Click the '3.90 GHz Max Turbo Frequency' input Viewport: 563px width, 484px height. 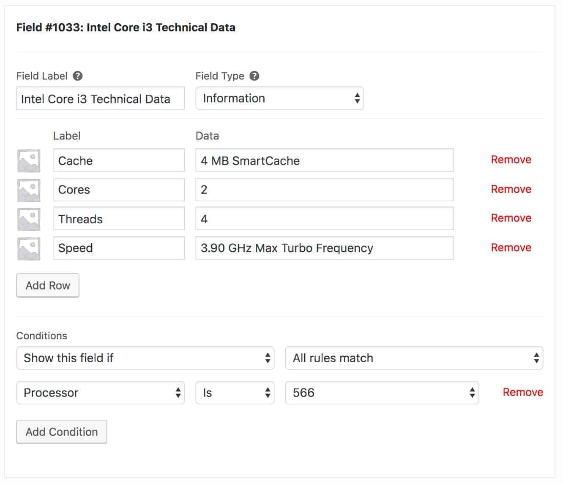tap(324, 248)
